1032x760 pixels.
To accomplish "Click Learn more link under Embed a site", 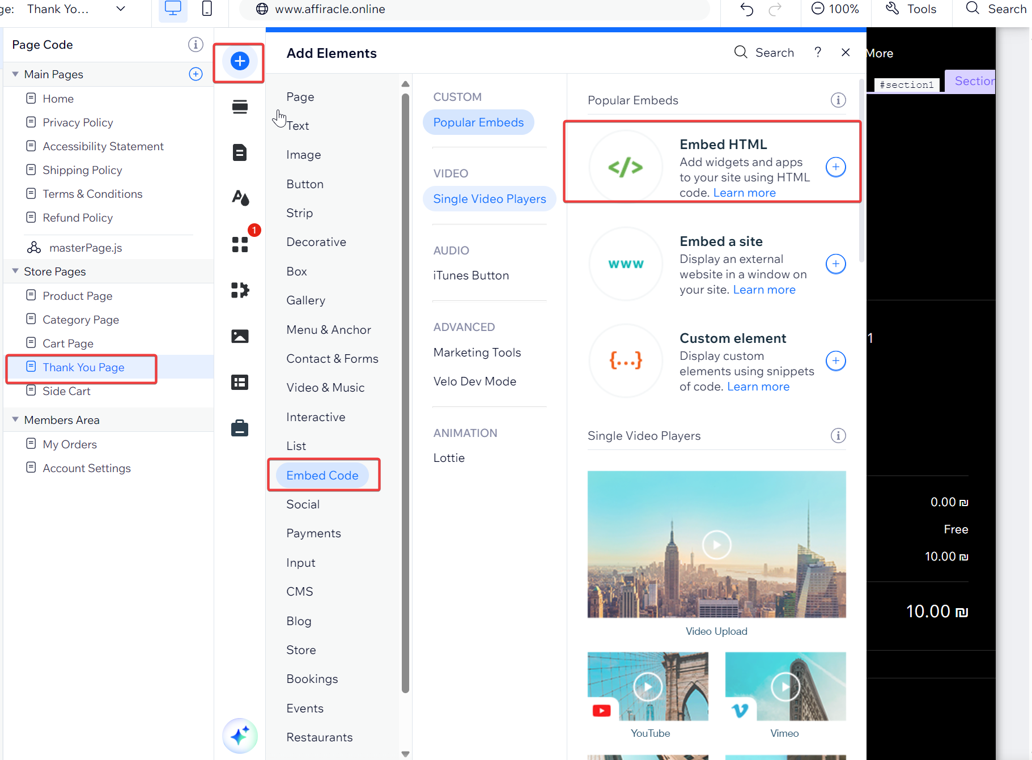I will 764,290.
